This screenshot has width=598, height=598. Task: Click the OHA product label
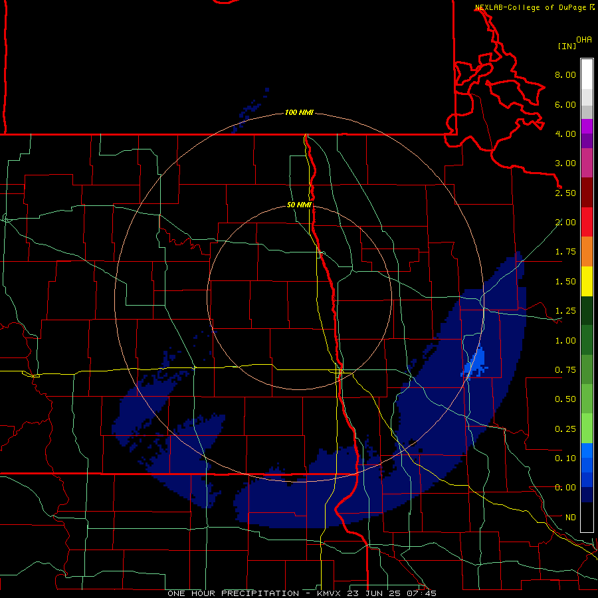(x=584, y=39)
